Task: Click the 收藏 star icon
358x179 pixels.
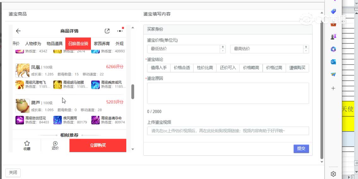Action: pyautogui.click(x=27, y=143)
